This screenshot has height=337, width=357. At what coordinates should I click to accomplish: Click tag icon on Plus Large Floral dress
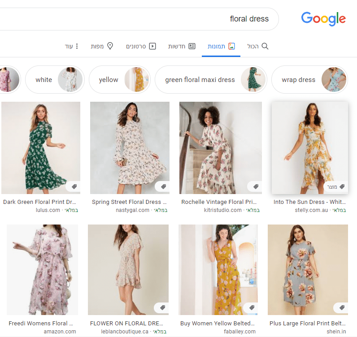click(x=342, y=307)
